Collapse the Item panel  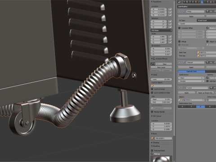[152, 134]
